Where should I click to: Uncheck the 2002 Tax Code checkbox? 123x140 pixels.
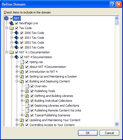(x=22, y=43)
